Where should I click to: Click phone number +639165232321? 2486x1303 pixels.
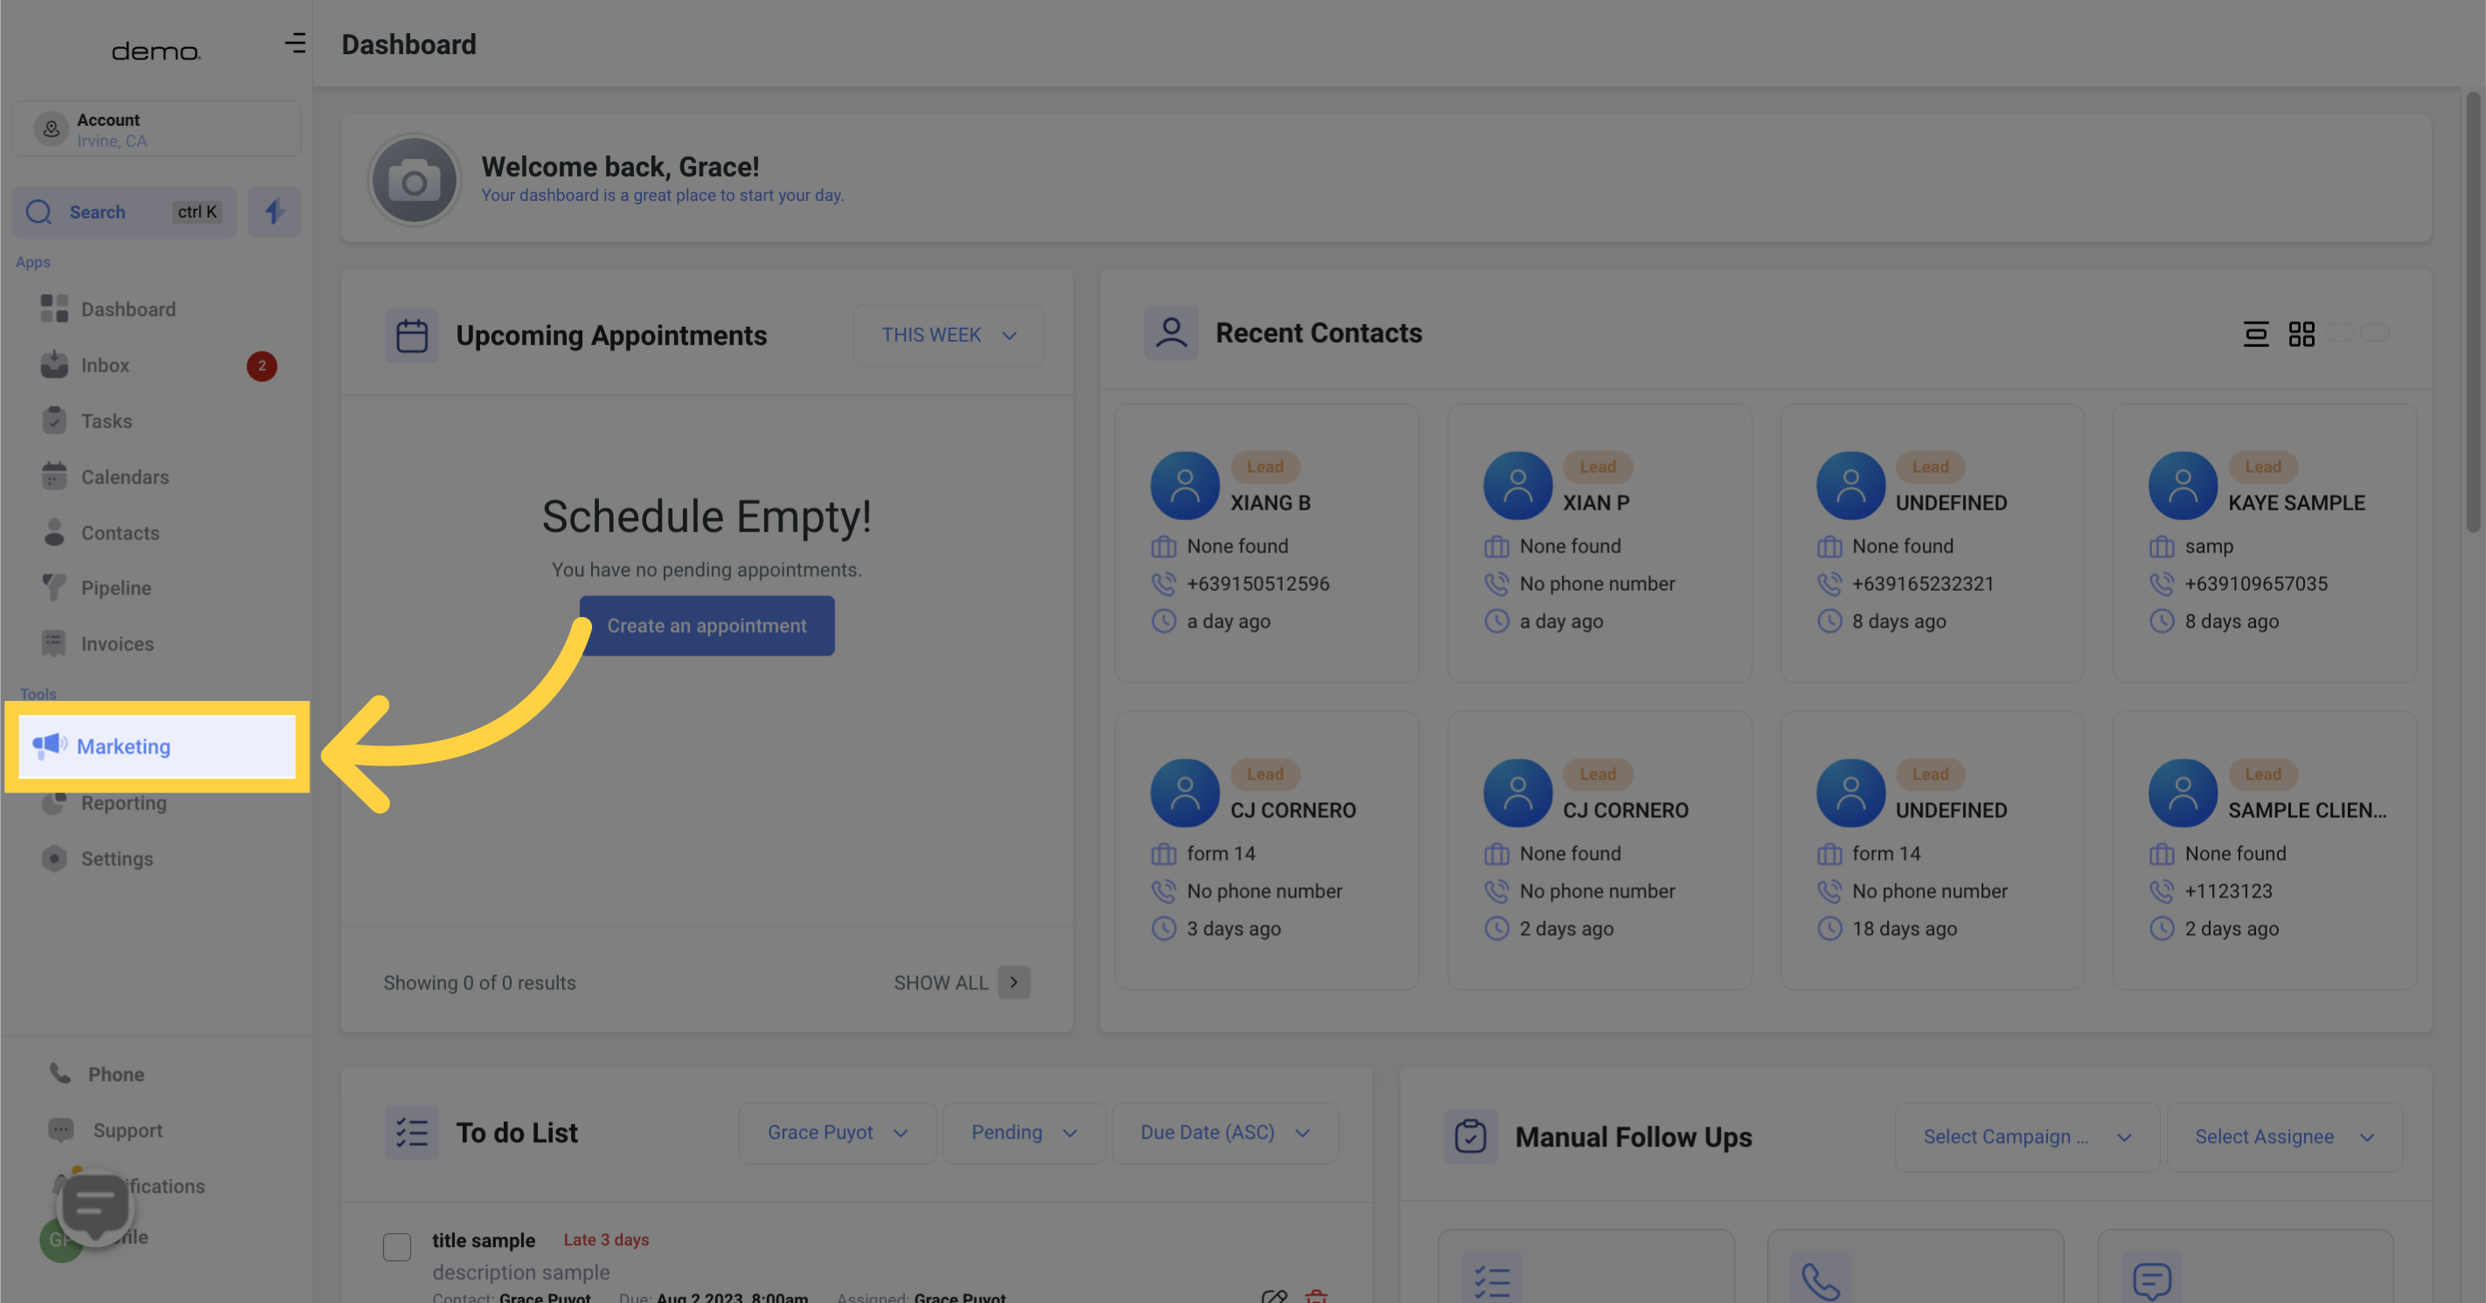tap(1922, 584)
